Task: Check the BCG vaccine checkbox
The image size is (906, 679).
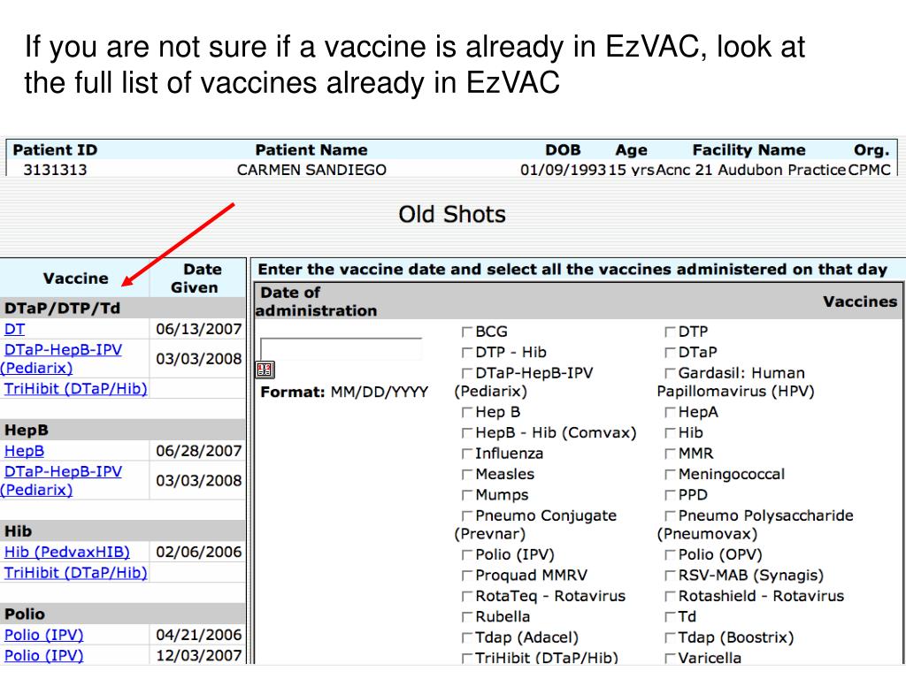Action: tap(467, 332)
